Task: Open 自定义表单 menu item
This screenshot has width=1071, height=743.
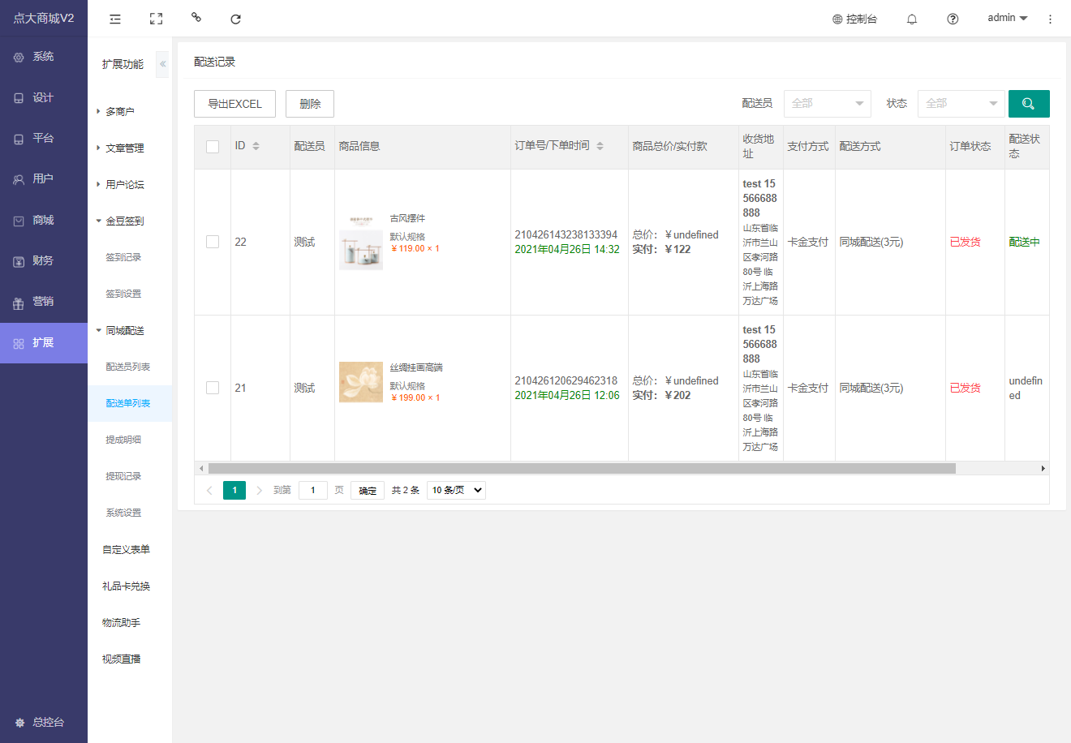Action: point(126,549)
